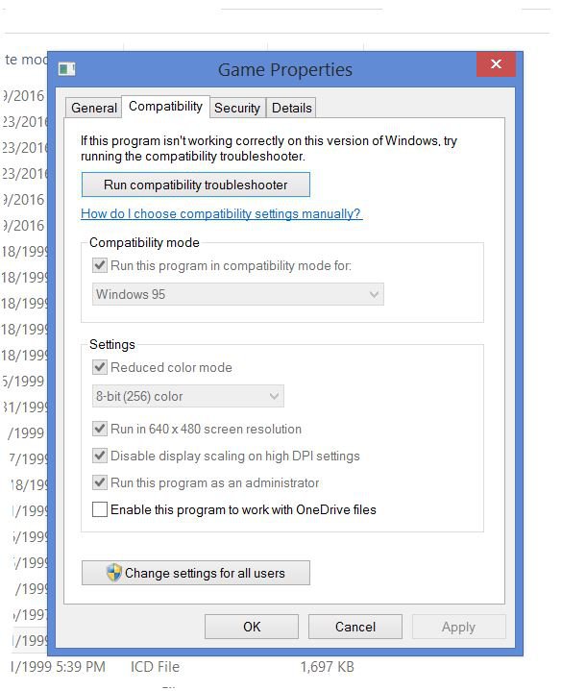562x691 pixels.
Task: Toggle Reduced color mode checkbox
Action: coord(100,367)
